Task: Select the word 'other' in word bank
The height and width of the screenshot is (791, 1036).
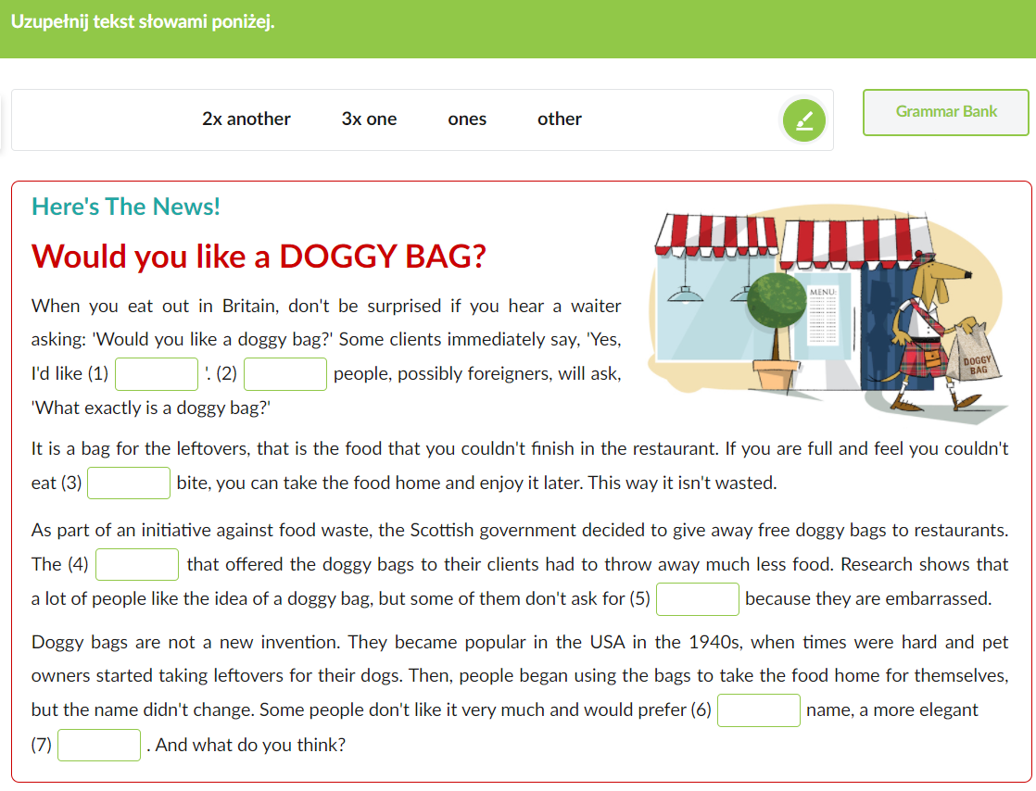Action: pos(560,119)
